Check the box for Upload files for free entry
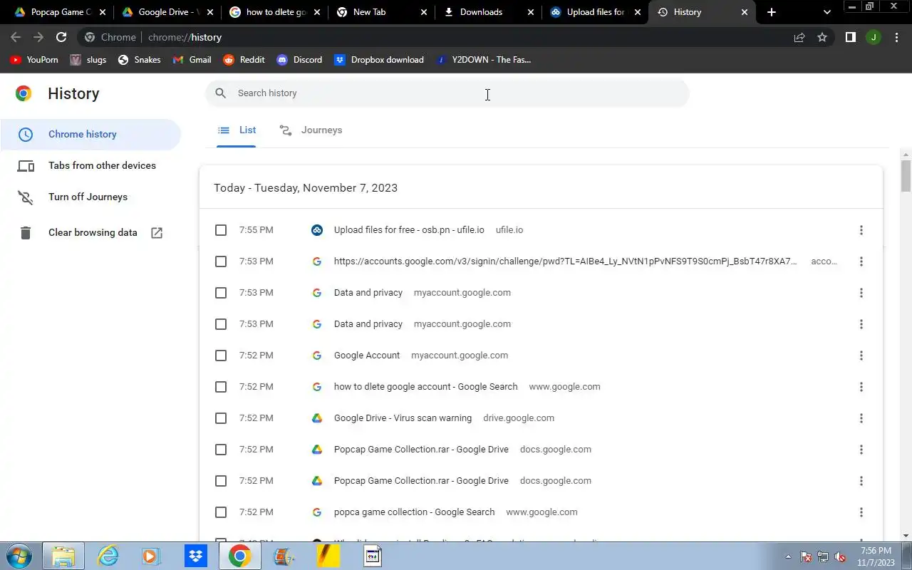Screen dimensions: 912x570 pyautogui.click(x=221, y=230)
